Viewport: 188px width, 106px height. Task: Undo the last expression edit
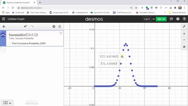point(26,26)
